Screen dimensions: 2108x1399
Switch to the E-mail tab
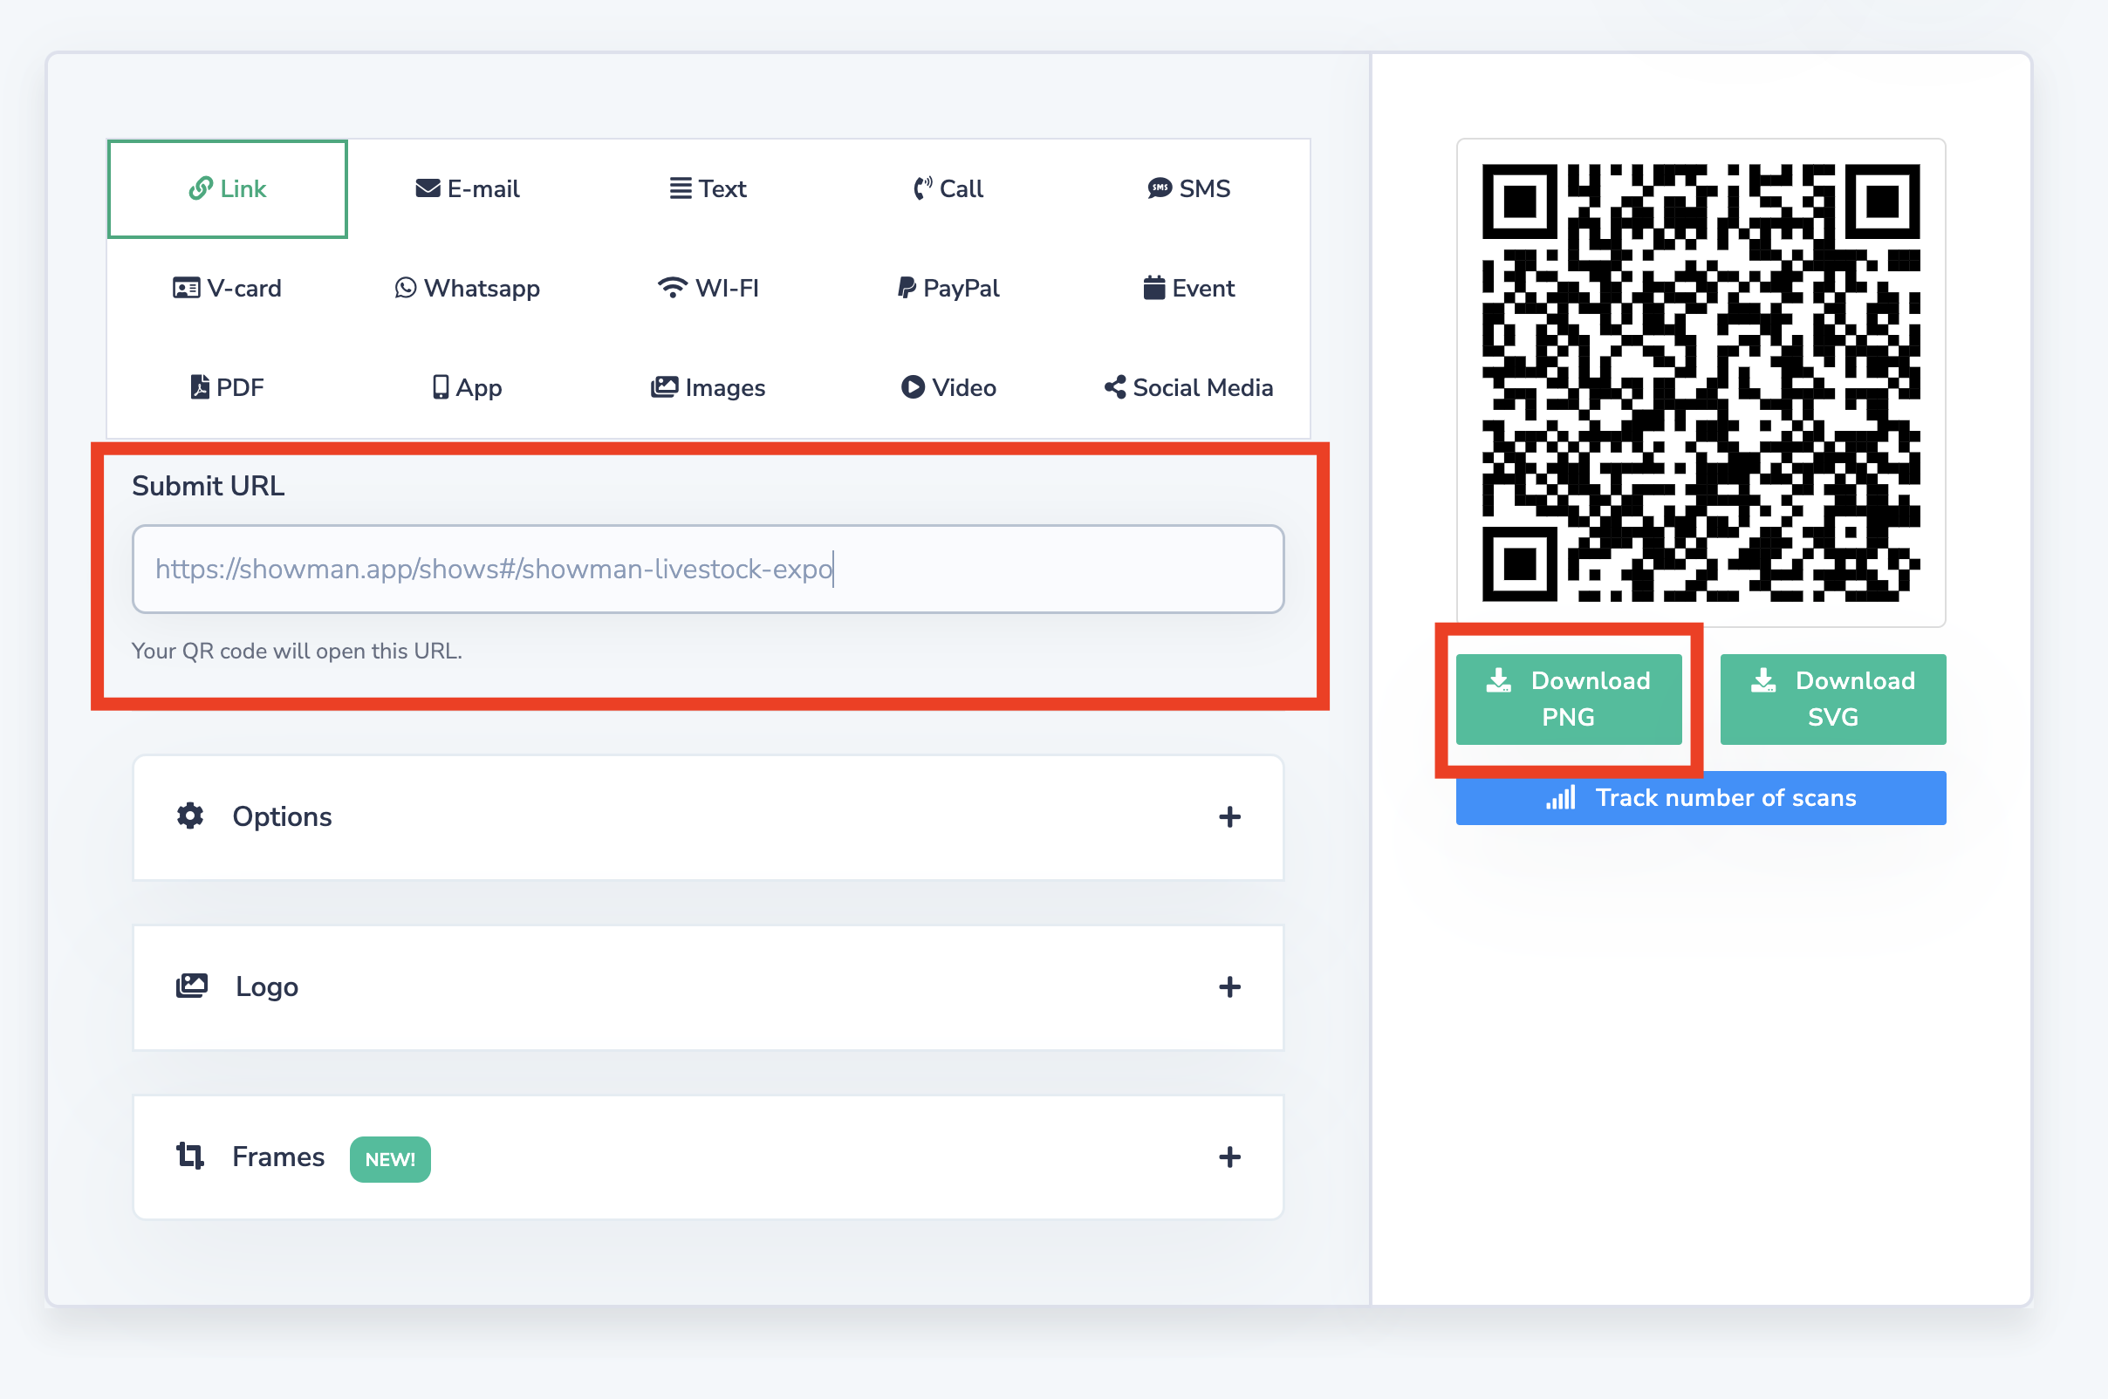pyautogui.click(x=467, y=189)
